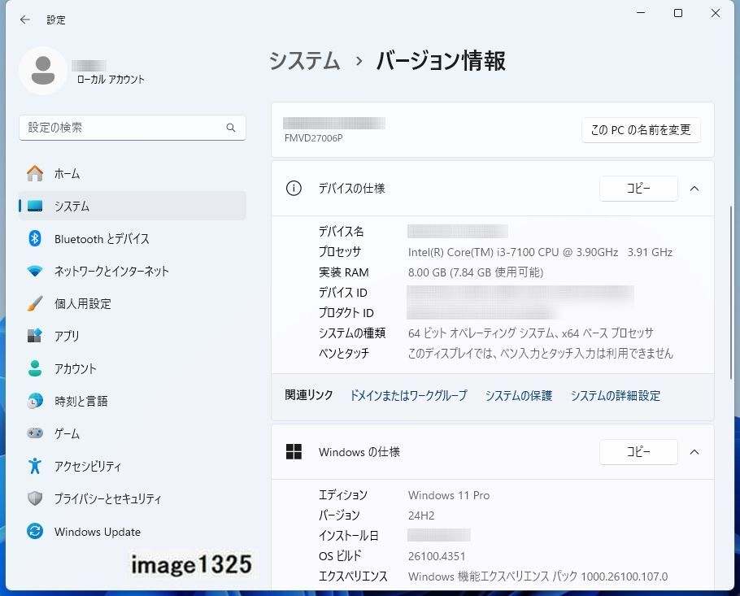Image resolution: width=740 pixels, height=596 pixels.
Task: Click the アカウント person icon
Action: pyautogui.click(x=35, y=368)
